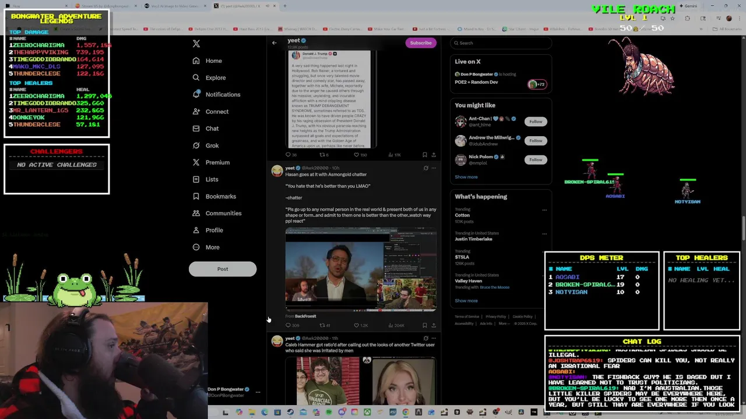This screenshot has width=746, height=419.
Task: Join Don P Bongwater's live broadcast
Action: click(500, 78)
